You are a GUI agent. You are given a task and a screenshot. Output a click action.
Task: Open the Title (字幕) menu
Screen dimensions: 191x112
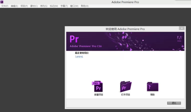pyautogui.click(x=64, y=6)
